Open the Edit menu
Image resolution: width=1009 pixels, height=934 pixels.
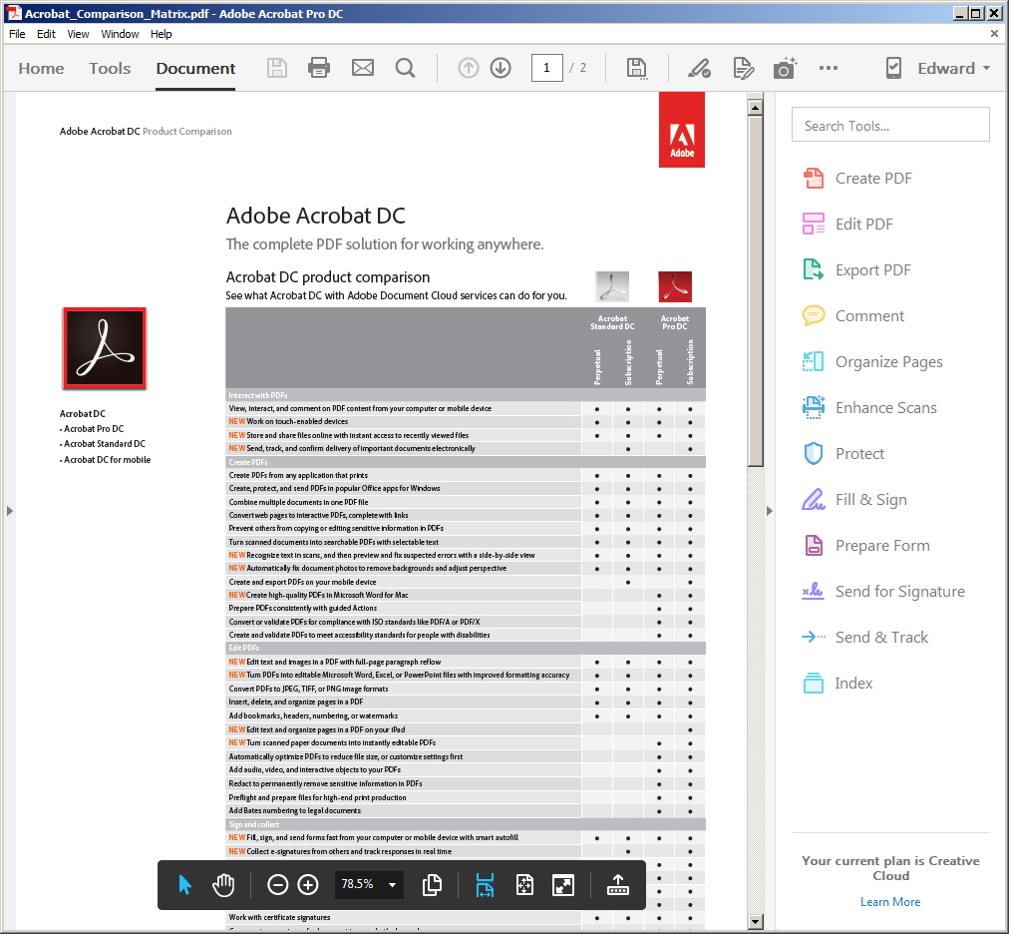[46, 34]
